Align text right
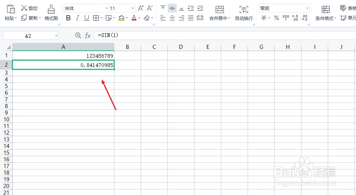Image resolution: width=356 pixels, height=195 pixels. [182, 18]
